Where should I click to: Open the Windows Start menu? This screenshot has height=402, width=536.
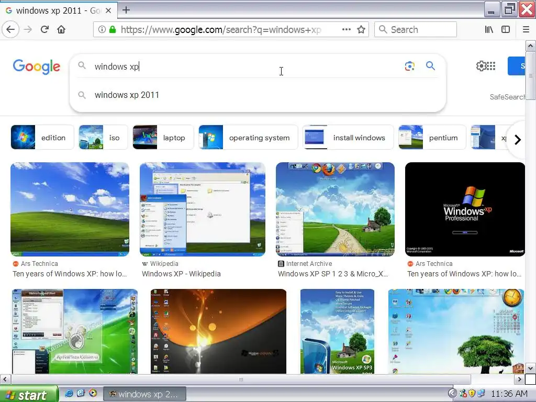click(29, 395)
